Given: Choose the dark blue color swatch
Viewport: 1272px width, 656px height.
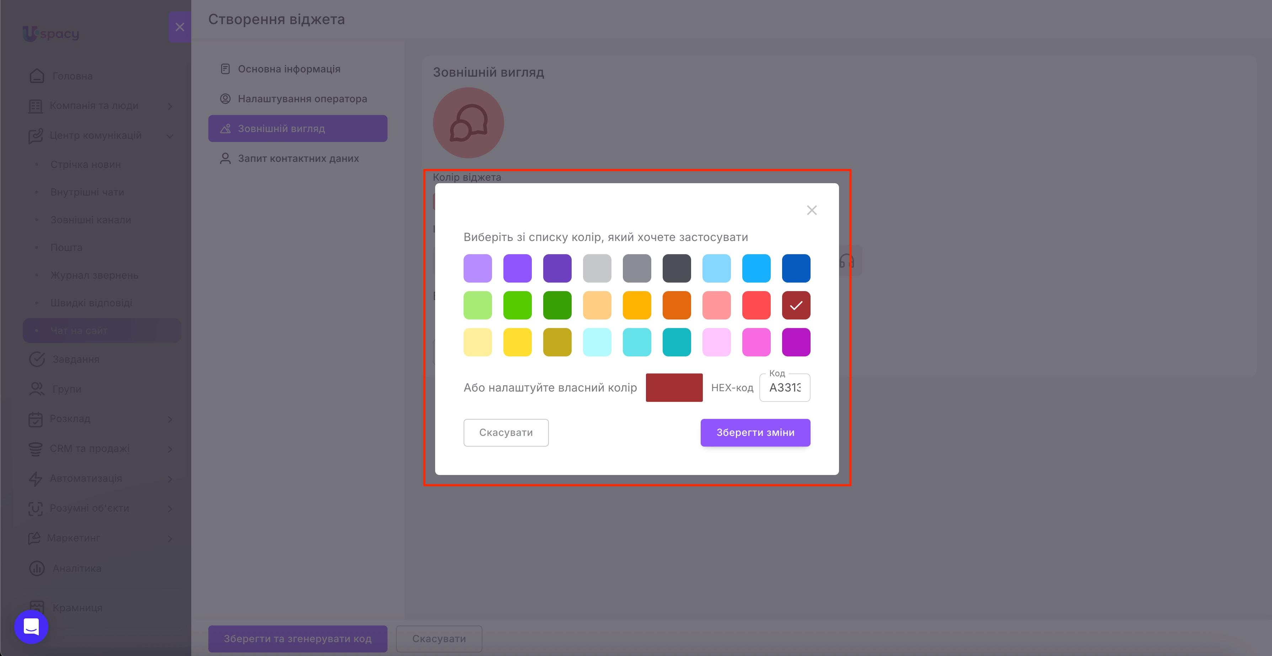Looking at the screenshot, I should 796,268.
